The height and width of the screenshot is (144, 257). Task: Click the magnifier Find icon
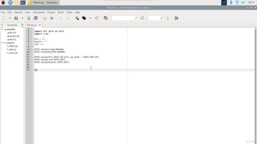(x=142, y=18)
